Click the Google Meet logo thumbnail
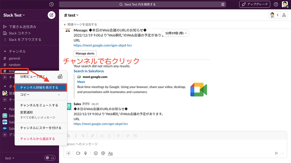The image size is (291, 163). pos(198,89)
